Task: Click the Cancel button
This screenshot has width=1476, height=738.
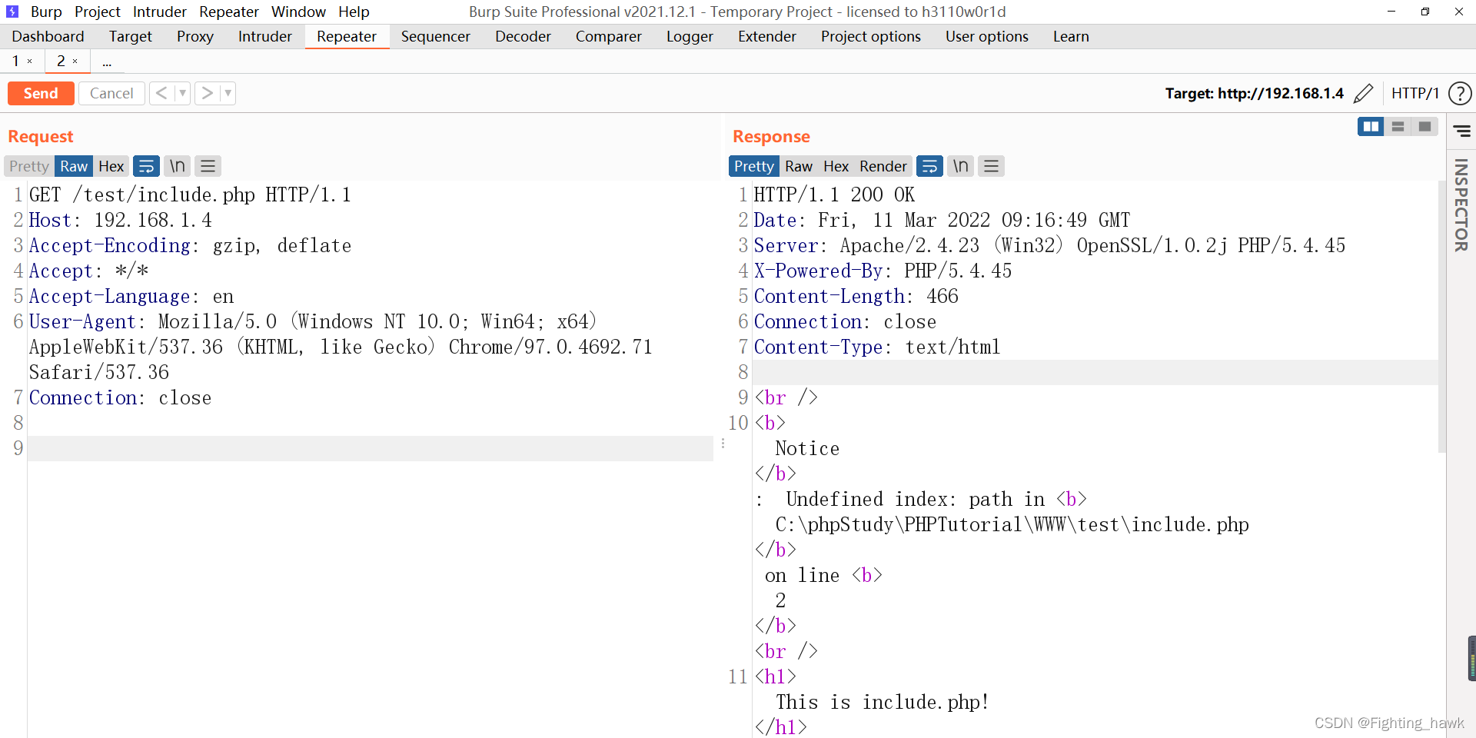Action: [111, 93]
